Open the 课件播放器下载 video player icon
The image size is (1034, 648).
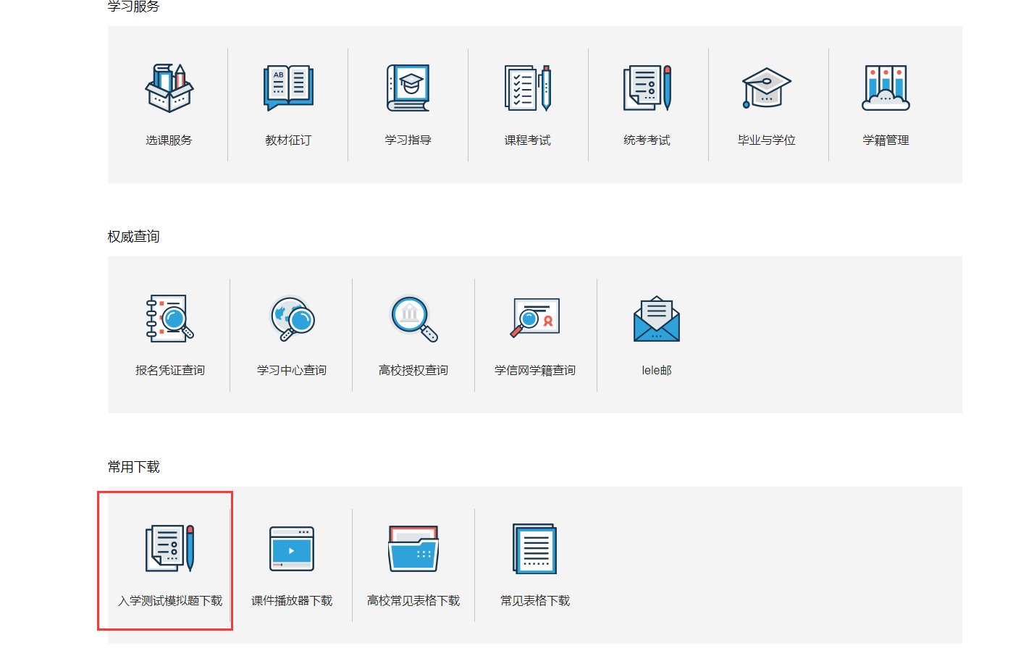coord(292,548)
